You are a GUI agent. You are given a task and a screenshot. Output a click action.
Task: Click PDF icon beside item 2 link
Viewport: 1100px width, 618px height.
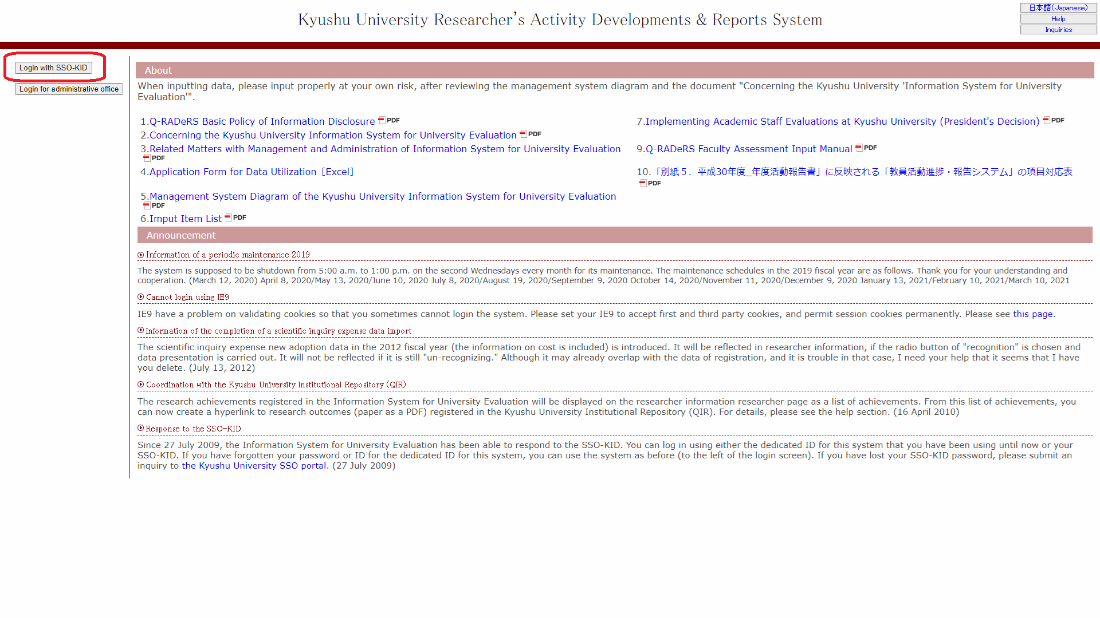531,134
